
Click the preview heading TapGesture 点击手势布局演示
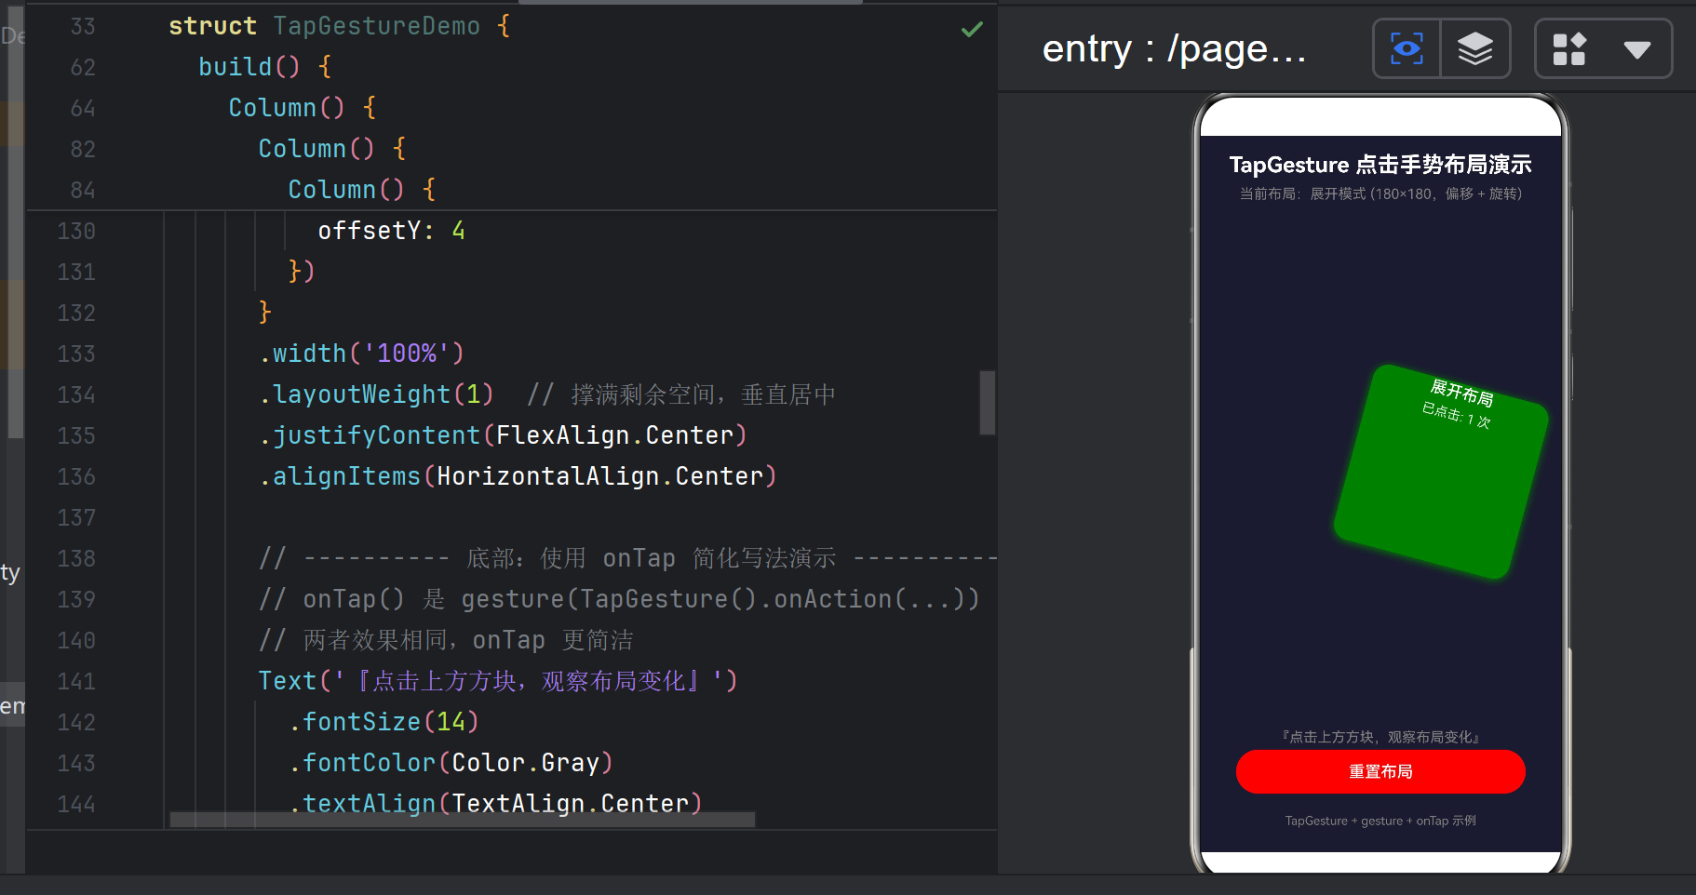(1380, 165)
